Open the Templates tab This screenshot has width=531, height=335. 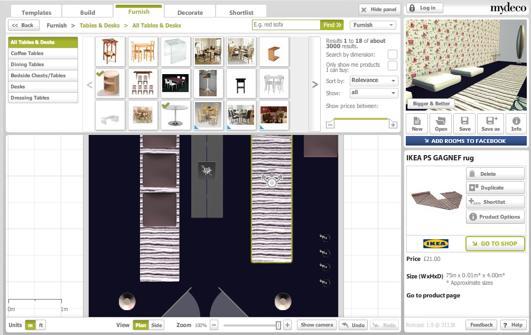[36, 12]
